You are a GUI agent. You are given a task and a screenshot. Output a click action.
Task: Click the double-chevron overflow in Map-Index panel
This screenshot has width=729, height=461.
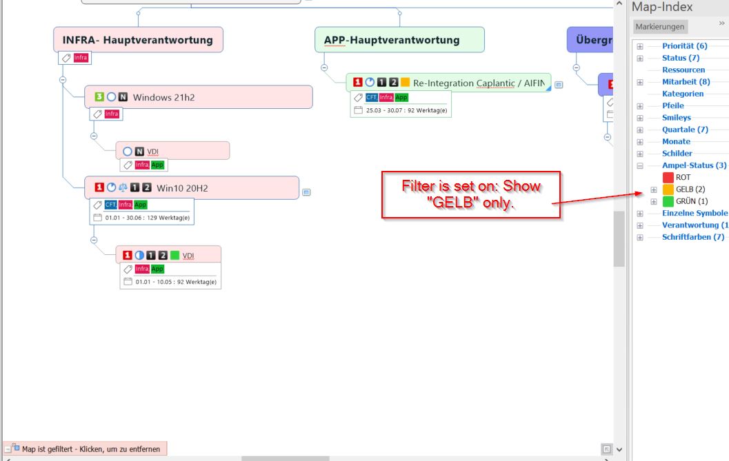click(x=721, y=23)
